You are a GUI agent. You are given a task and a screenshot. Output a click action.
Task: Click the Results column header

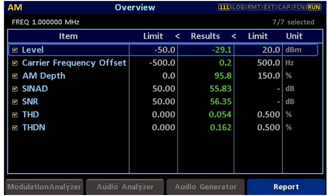point(205,36)
